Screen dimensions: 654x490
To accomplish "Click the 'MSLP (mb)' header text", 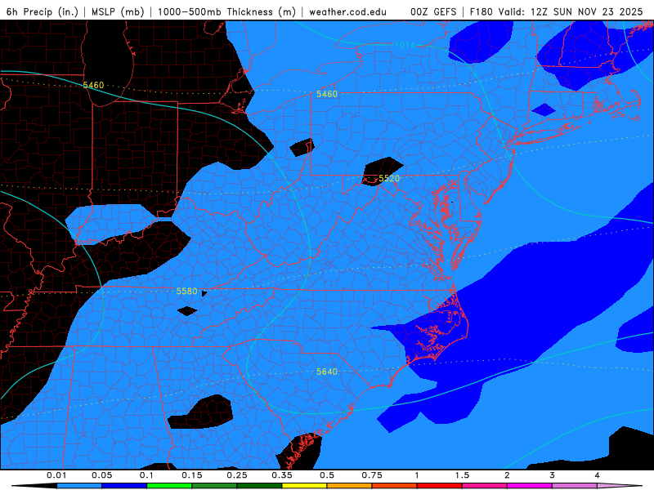I will click(x=118, y=11).
